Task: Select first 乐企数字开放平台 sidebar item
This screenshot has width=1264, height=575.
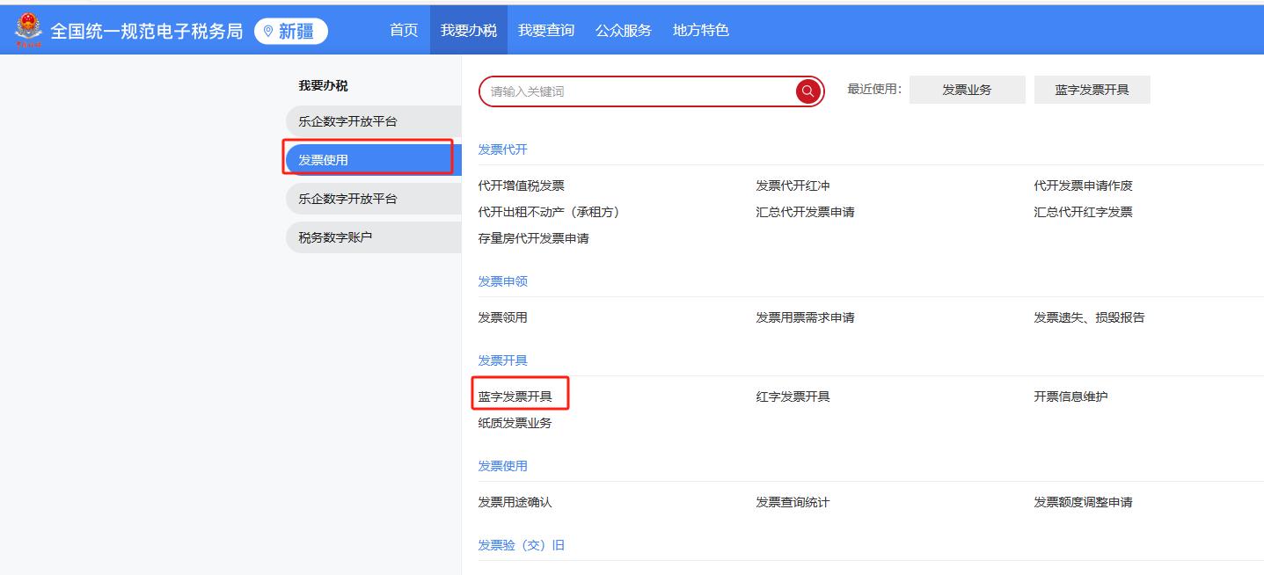Action: pyautogui.click(x=373, y=121)
